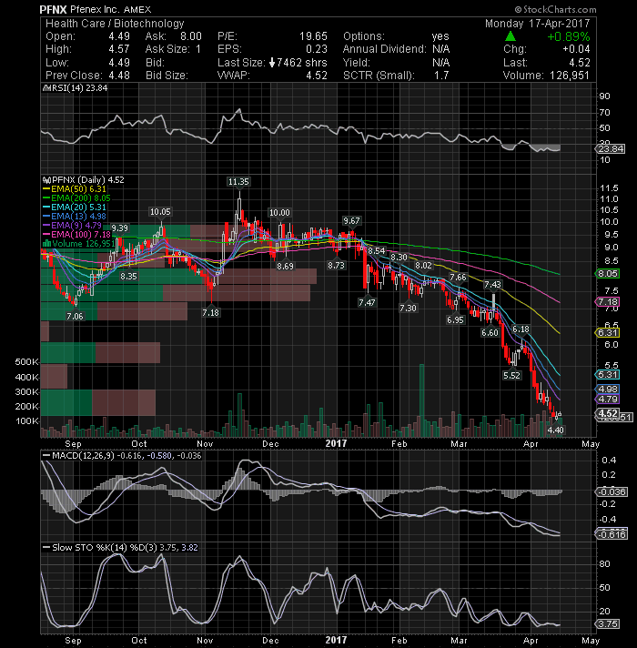Click the +0.89% percent change value
This screenshot has width=637, height=648.
tap(569, 36)
